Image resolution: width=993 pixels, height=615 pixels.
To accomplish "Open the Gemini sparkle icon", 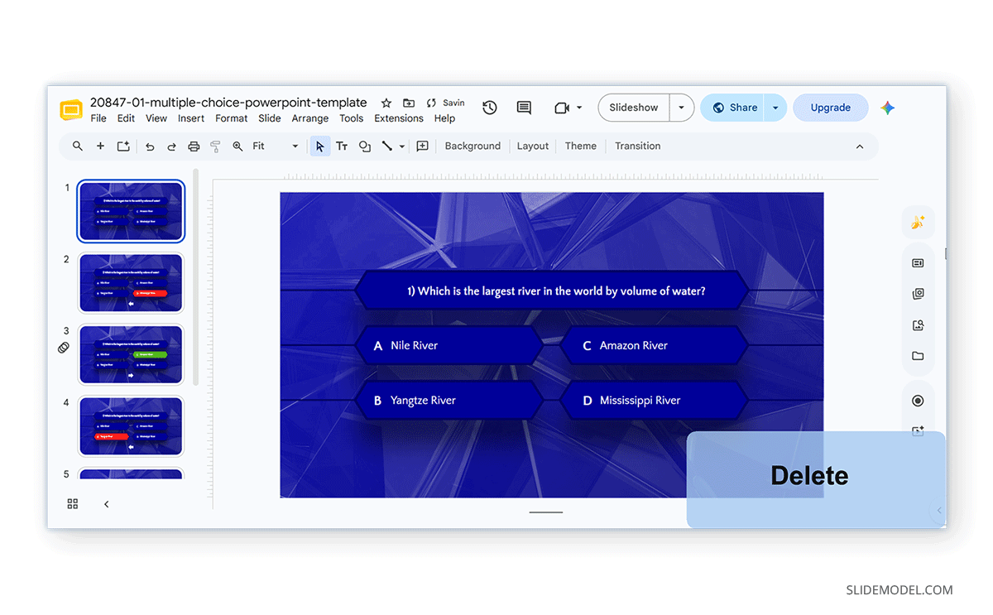I will tap(888, 108).
